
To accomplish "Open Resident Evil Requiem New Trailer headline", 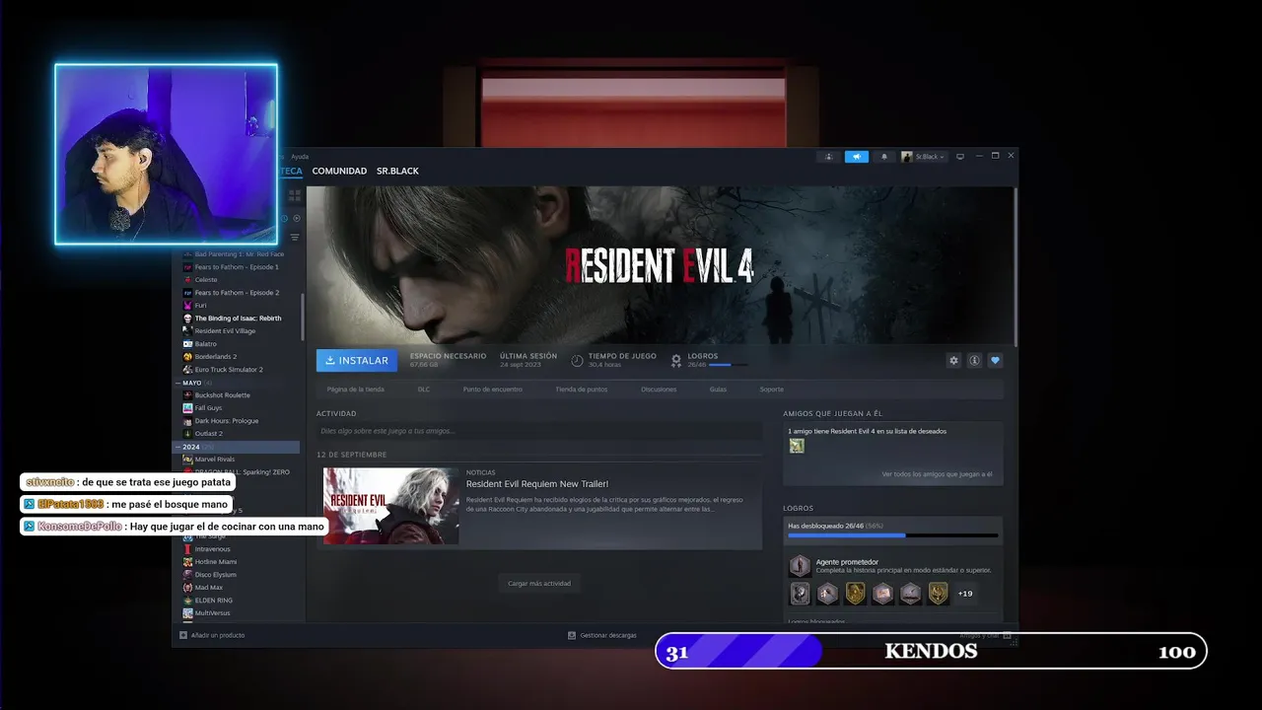I will point(537,484).
